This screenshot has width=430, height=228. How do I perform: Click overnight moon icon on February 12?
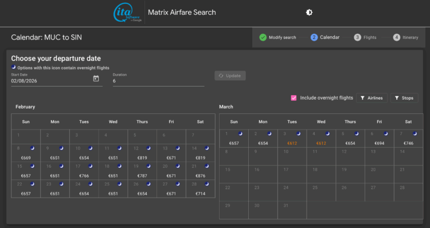[148, 148]
